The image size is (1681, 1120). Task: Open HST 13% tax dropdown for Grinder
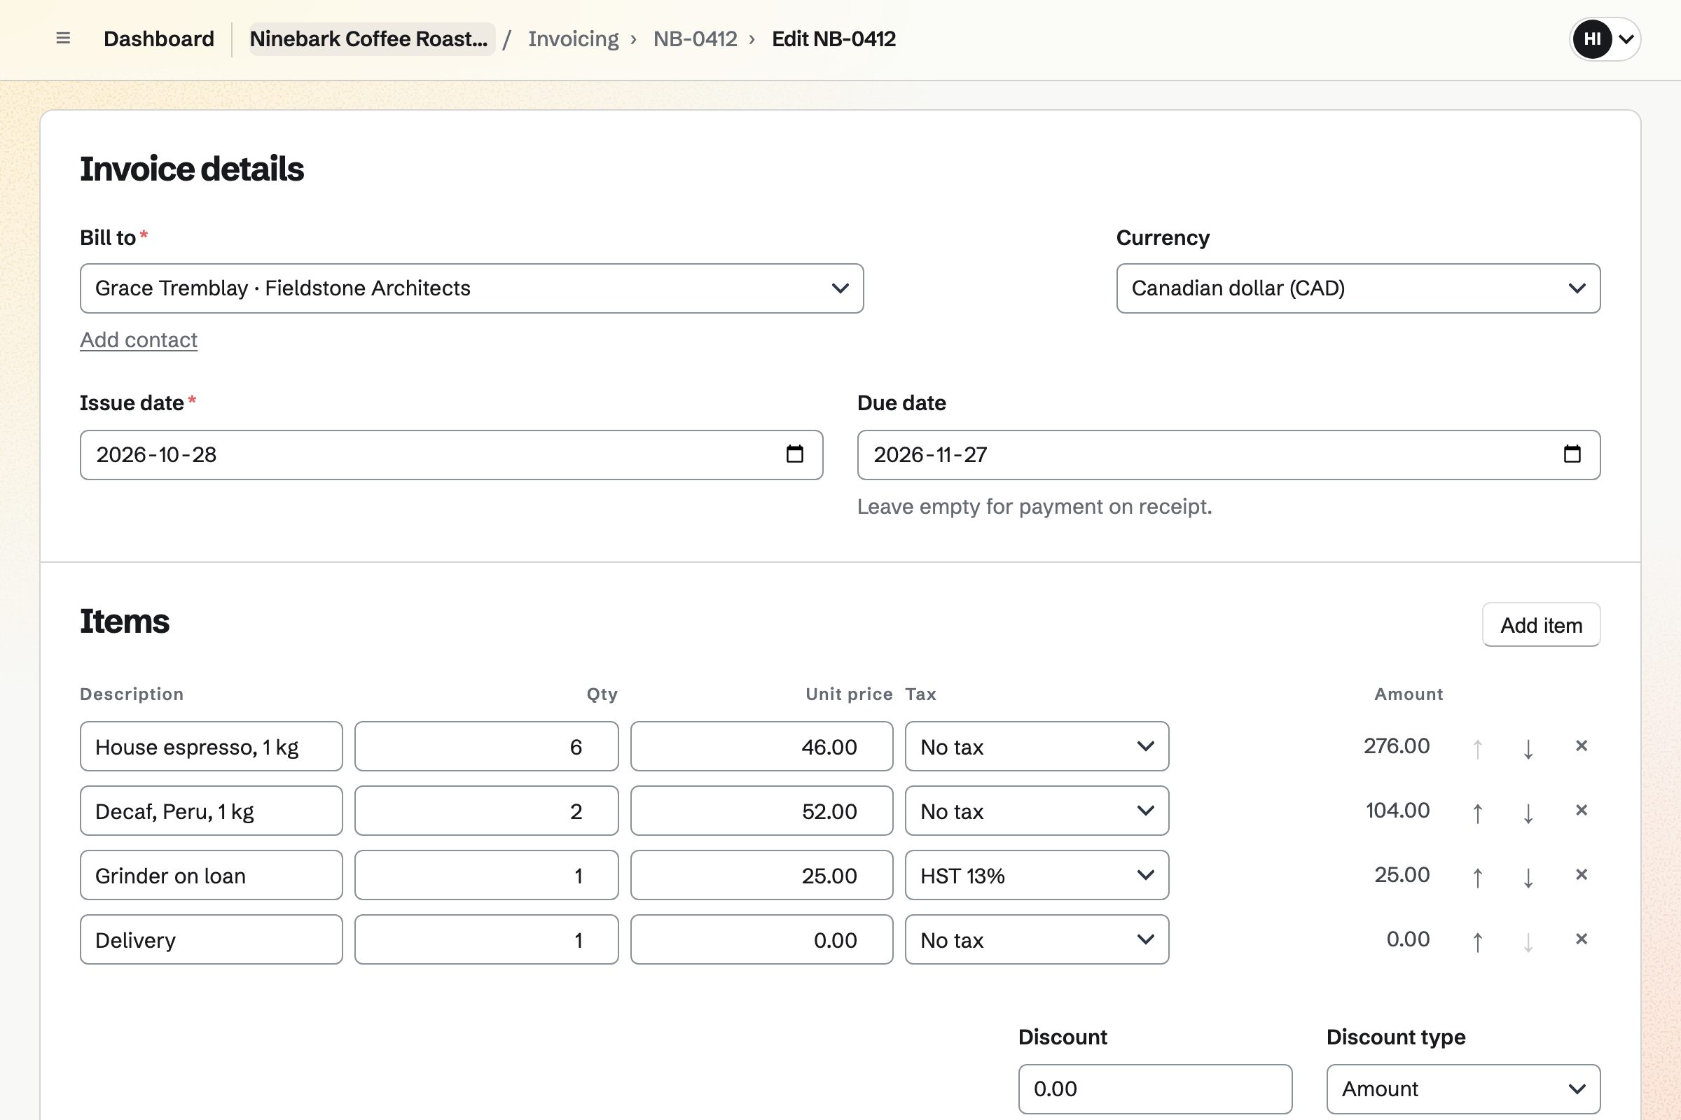1037,875
